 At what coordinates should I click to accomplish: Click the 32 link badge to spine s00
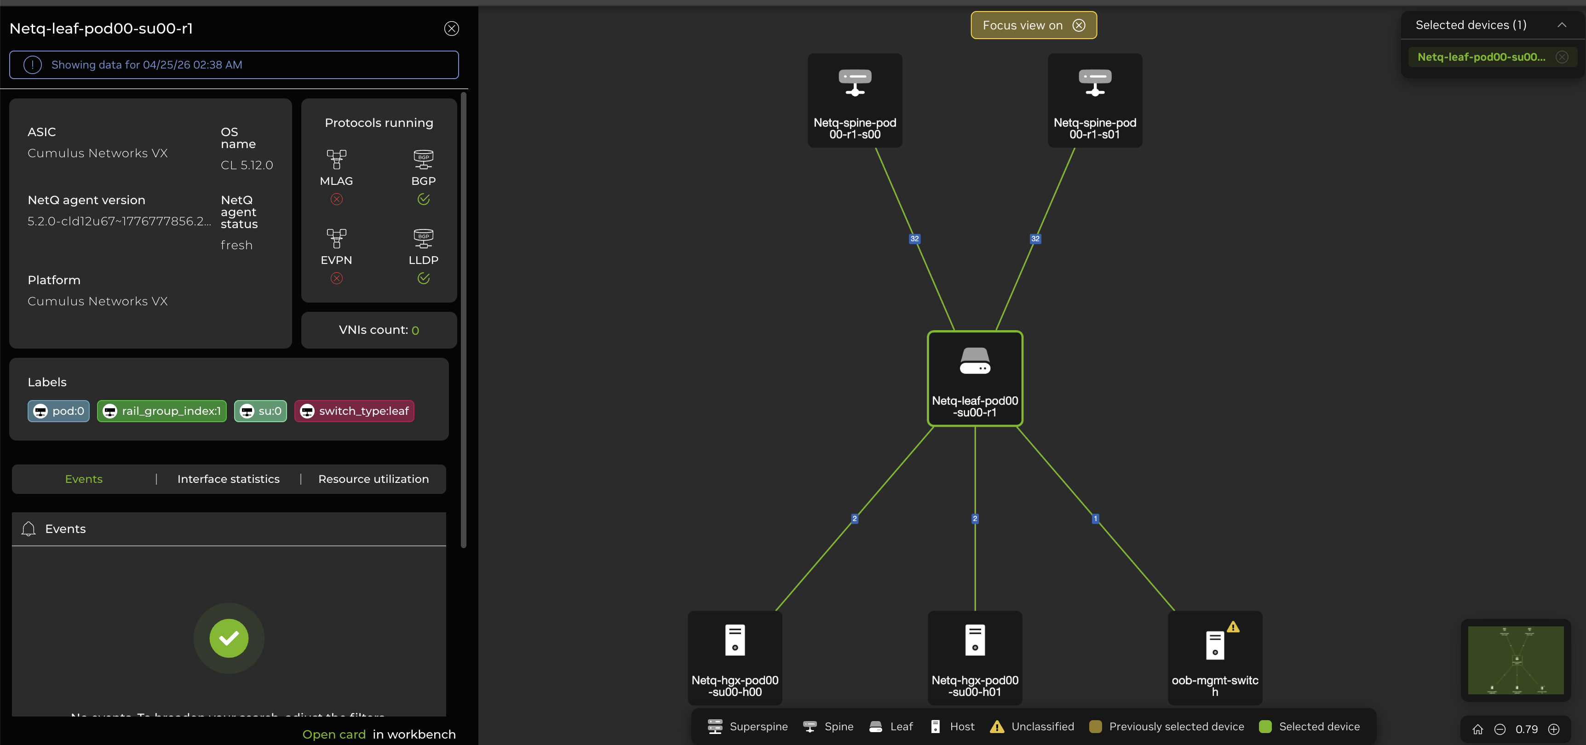tap(914, 239)
